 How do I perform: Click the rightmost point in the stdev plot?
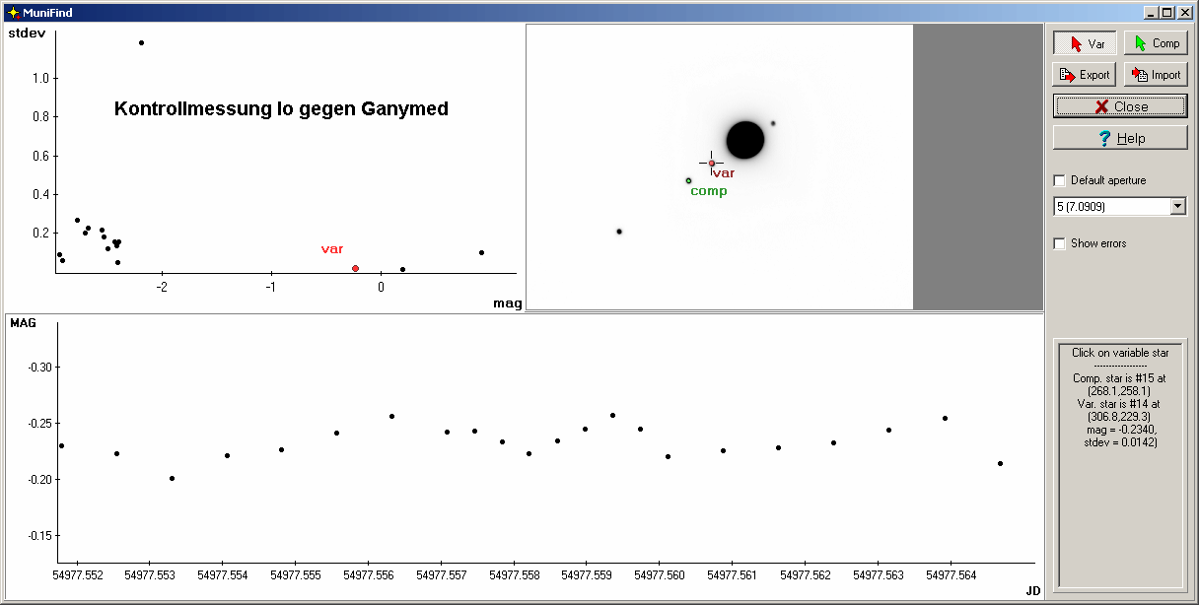coord(481,252)
